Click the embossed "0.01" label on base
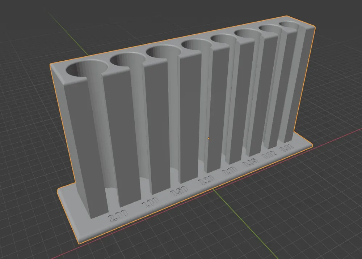The height and width of the screenshot is (259, 362). click(286, 148)
